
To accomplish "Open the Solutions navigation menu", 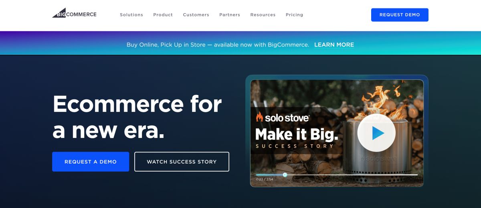I will pyautogui.click(x=131, y=15).
